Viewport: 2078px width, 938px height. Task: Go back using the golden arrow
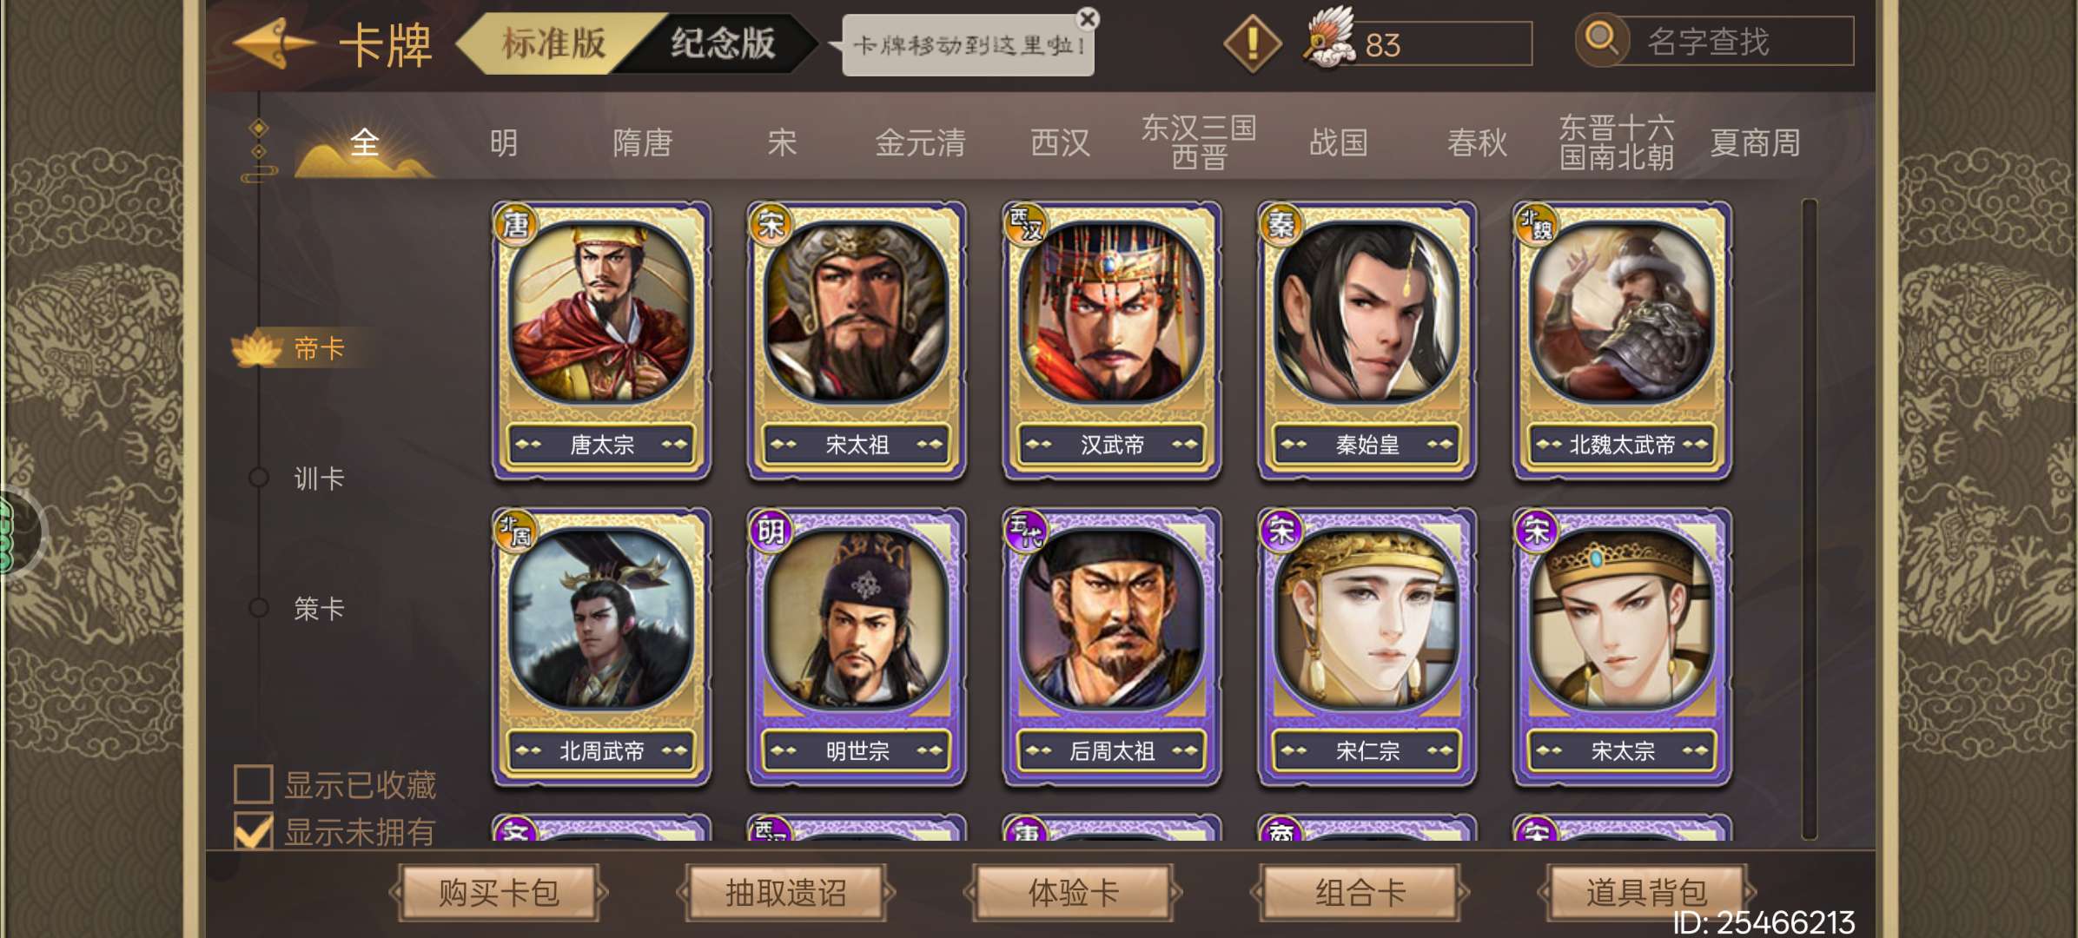[x=274, y=43]
